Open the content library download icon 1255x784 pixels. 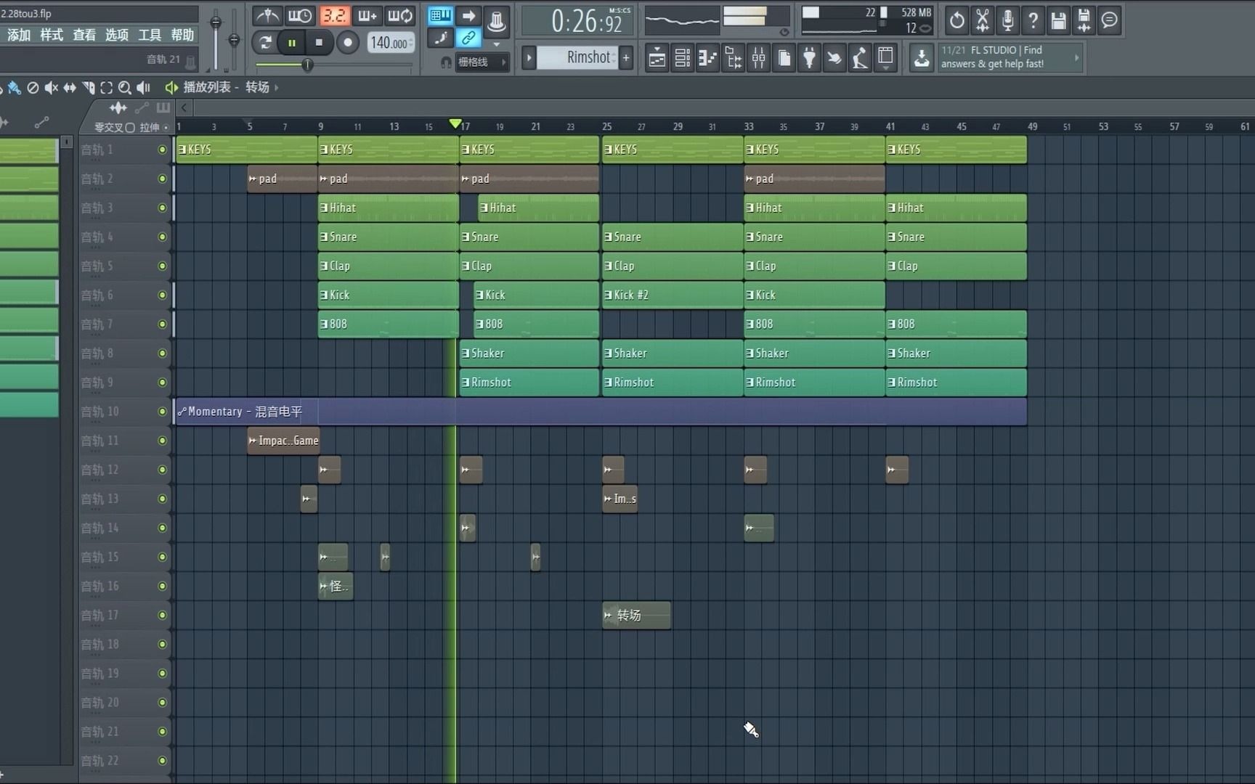pos(922,57)
